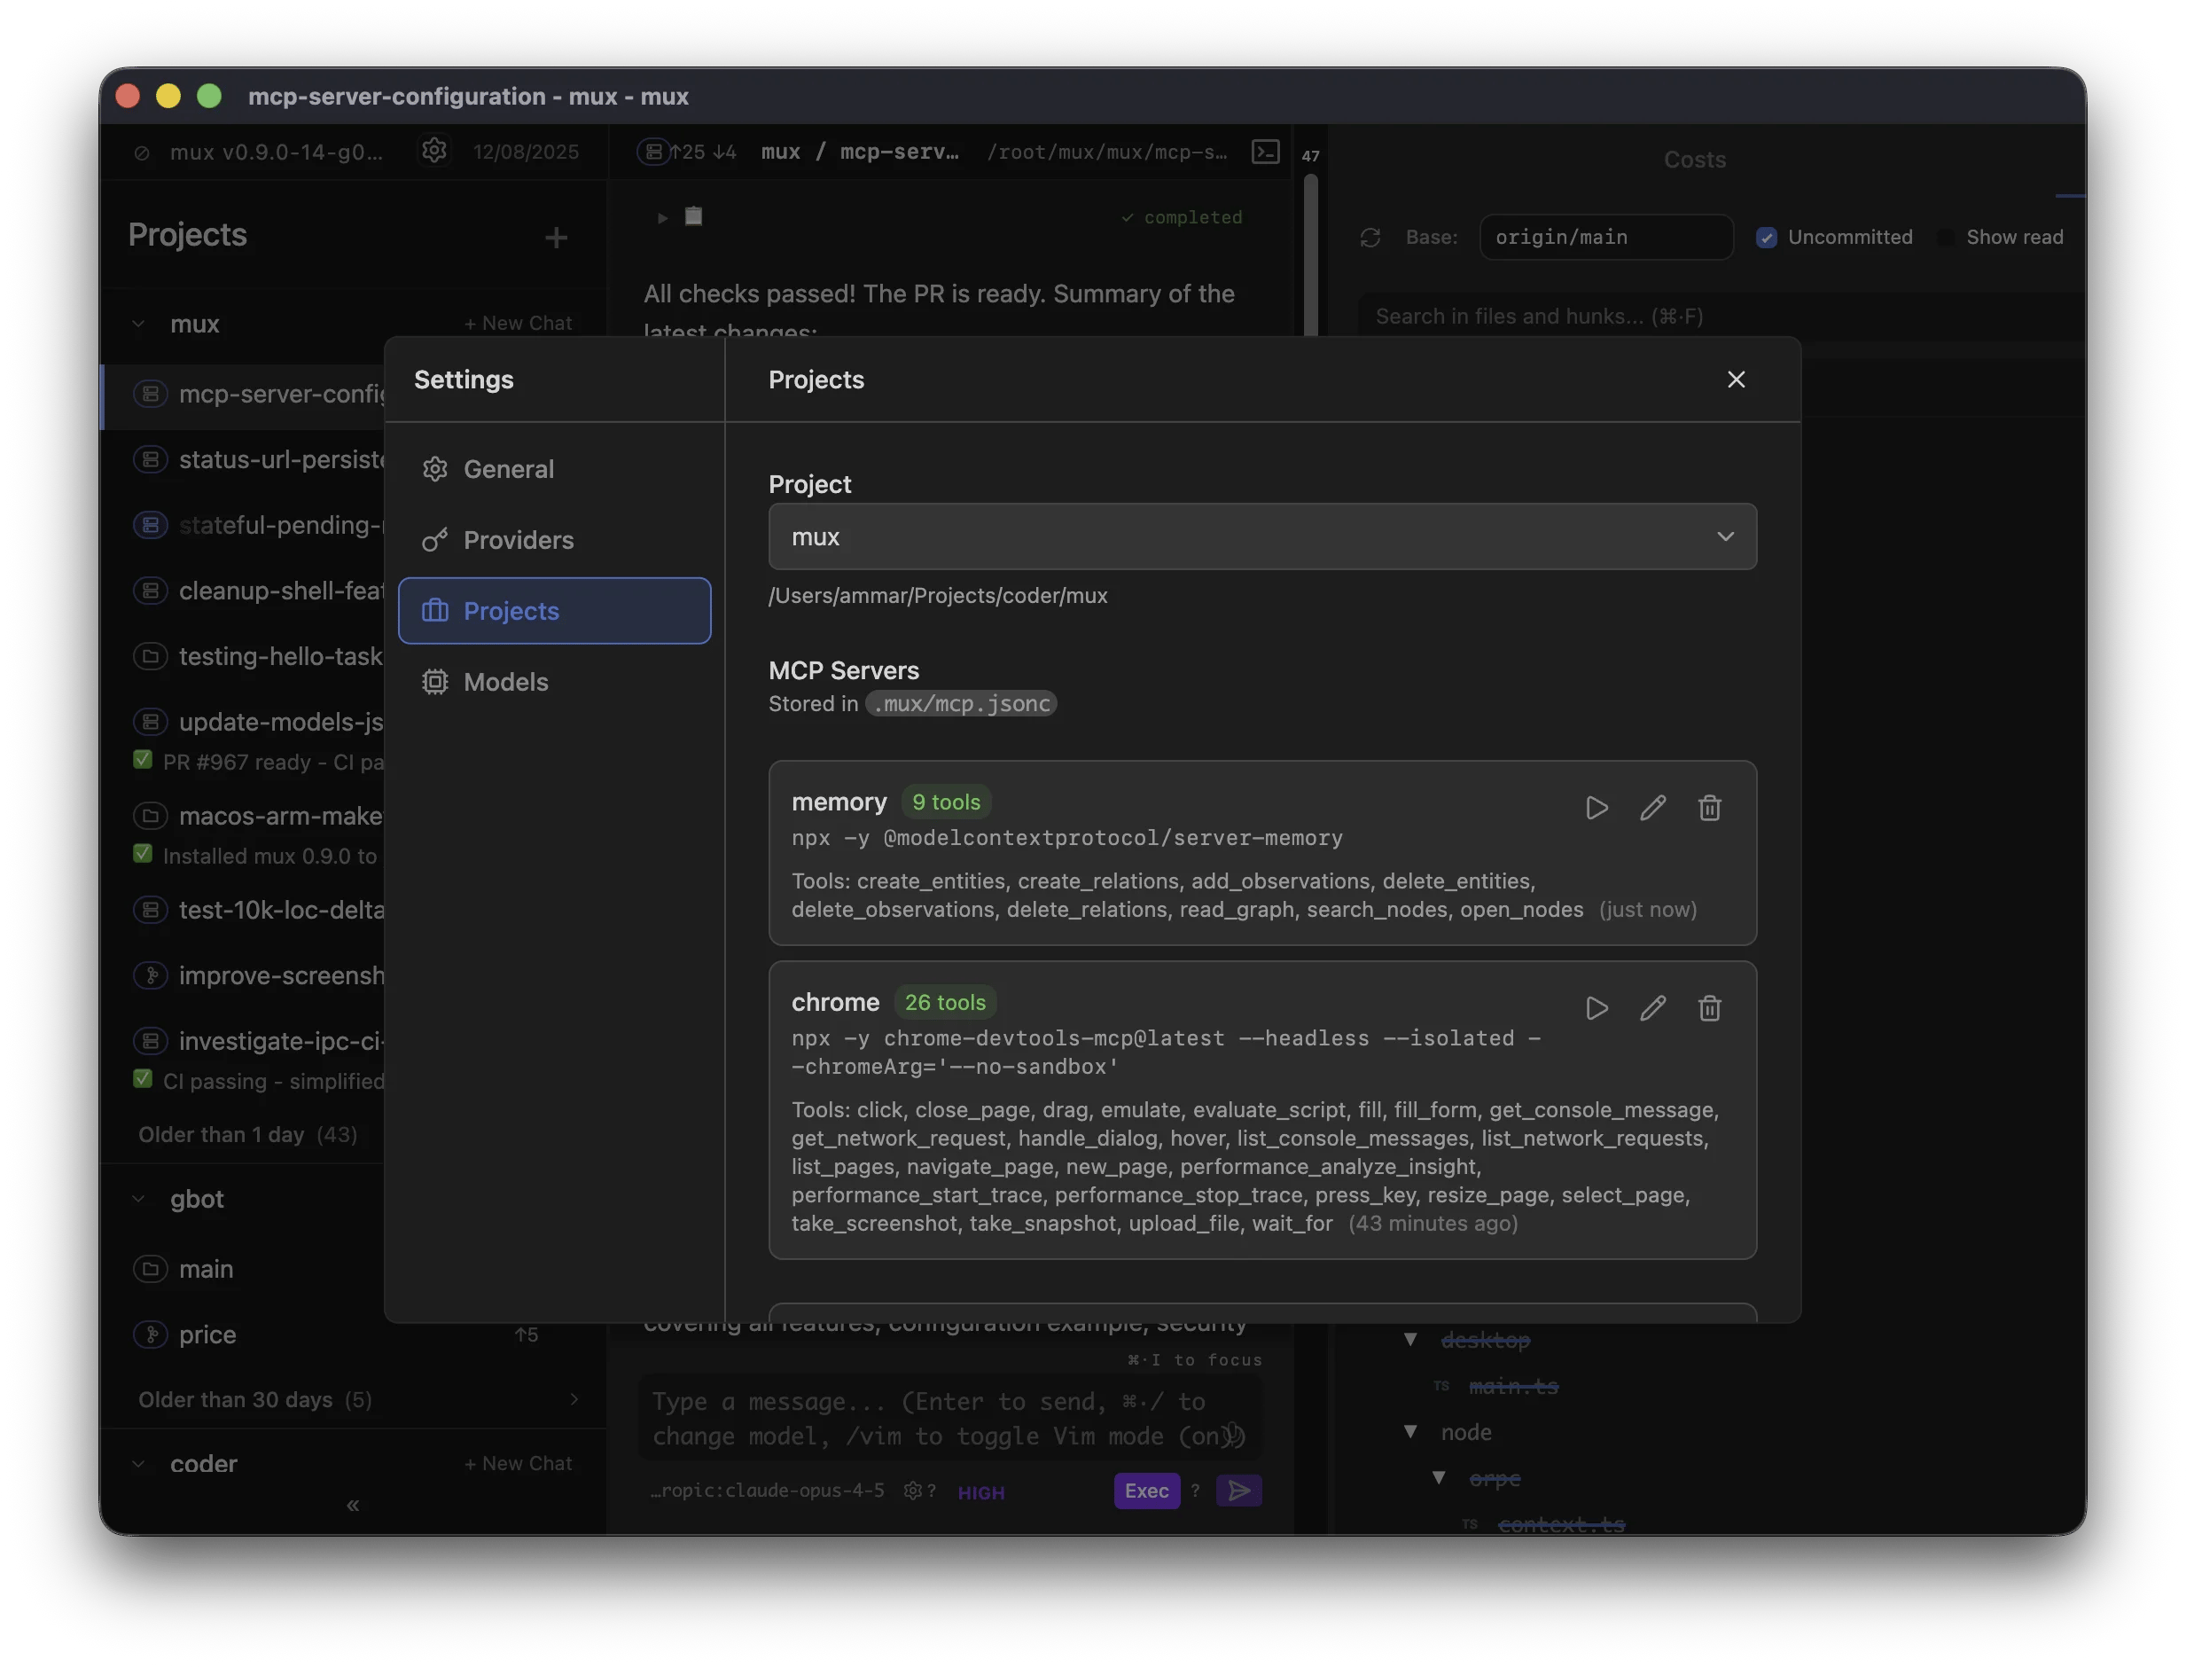The image size is (2186, 1667).
Task: Open macos-arm-make workspace
Action: pyautogui.click(x=243, y=816)
